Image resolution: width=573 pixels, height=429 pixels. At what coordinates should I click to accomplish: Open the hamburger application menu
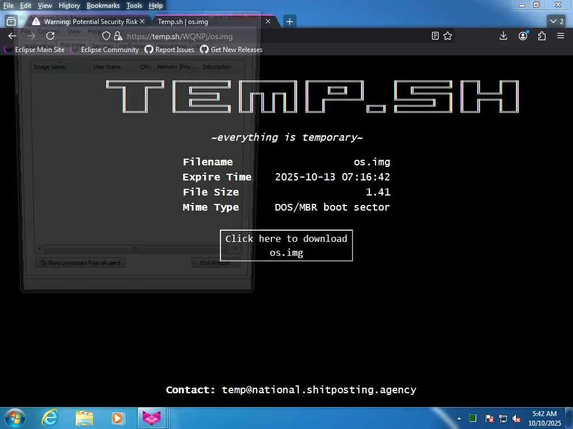[x=561, y=36]
